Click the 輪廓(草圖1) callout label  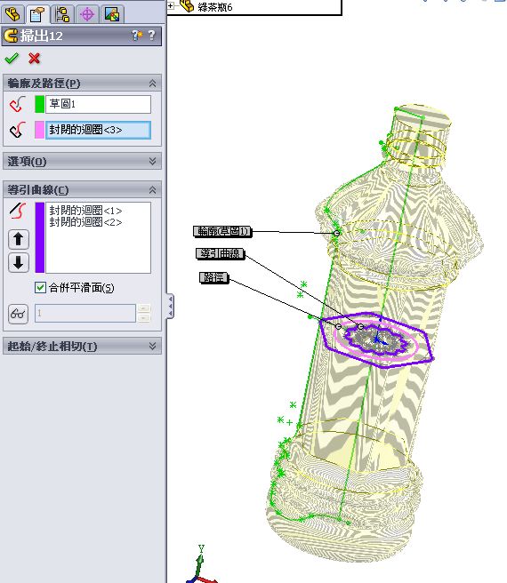222,231
